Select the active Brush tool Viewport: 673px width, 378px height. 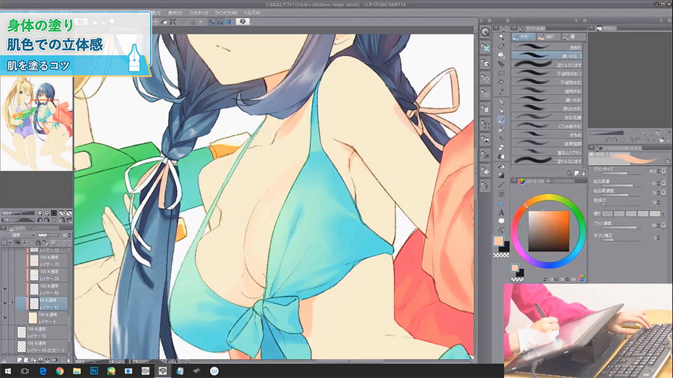501,120
